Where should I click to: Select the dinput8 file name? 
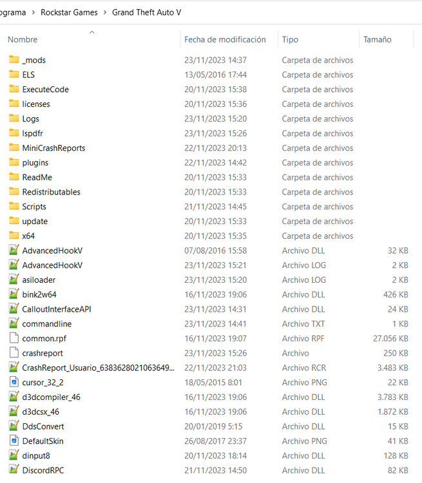(x=36, y=455)
